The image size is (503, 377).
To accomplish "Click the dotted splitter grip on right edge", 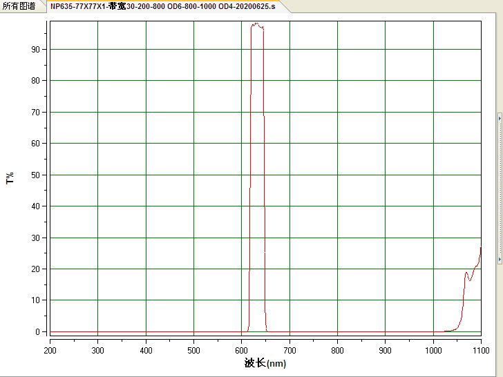I will tap(500, 188).
